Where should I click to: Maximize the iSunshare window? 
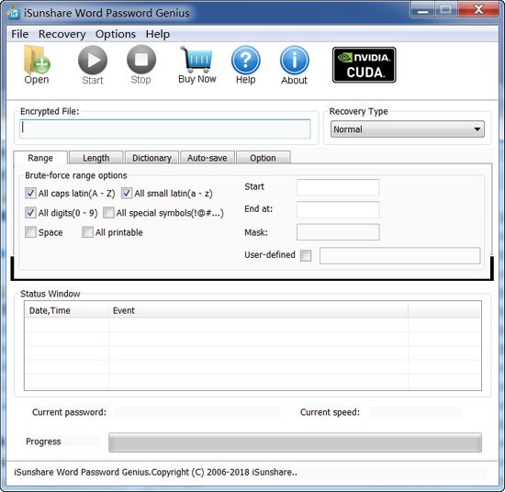point(445,10)
